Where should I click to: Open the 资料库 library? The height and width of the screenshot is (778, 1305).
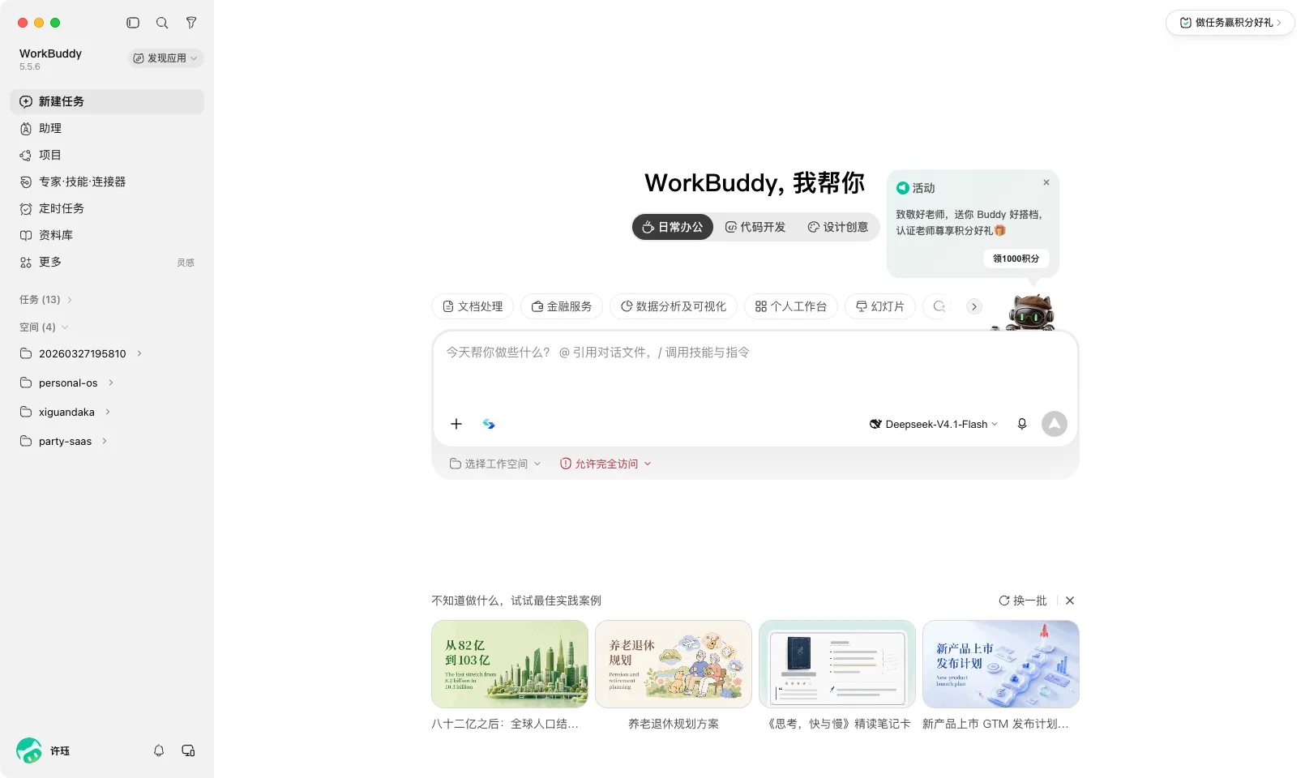click(x=107, y=235)
